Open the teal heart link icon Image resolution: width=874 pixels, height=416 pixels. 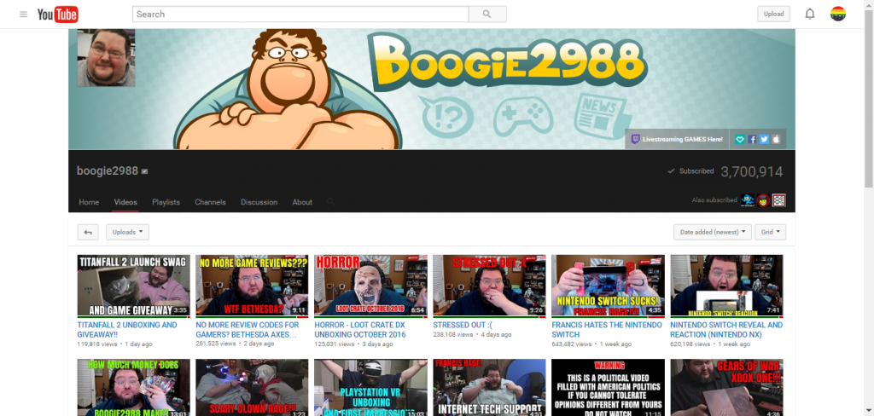tap(740, 139)
